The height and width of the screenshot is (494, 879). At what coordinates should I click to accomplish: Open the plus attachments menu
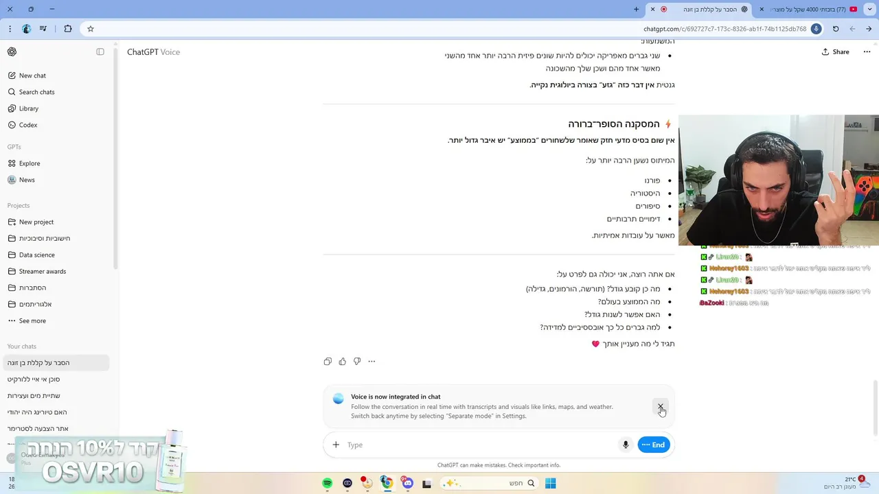pos(336,445)
